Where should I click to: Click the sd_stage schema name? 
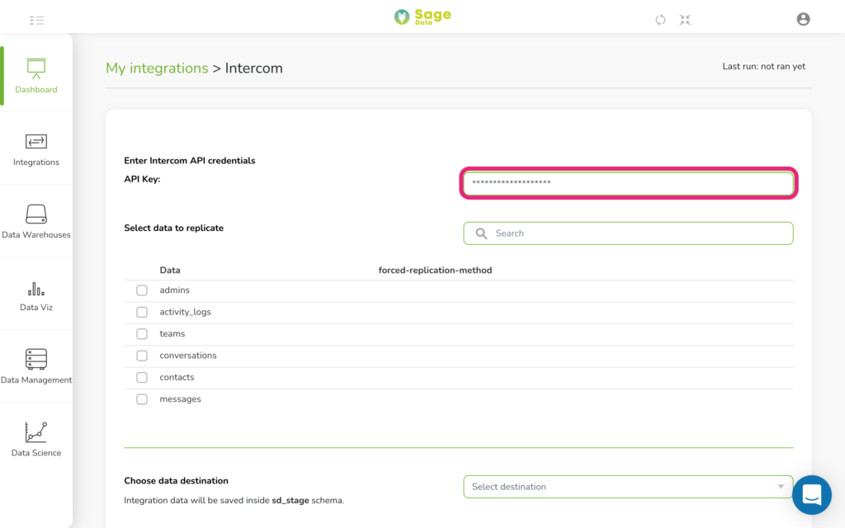290,501
